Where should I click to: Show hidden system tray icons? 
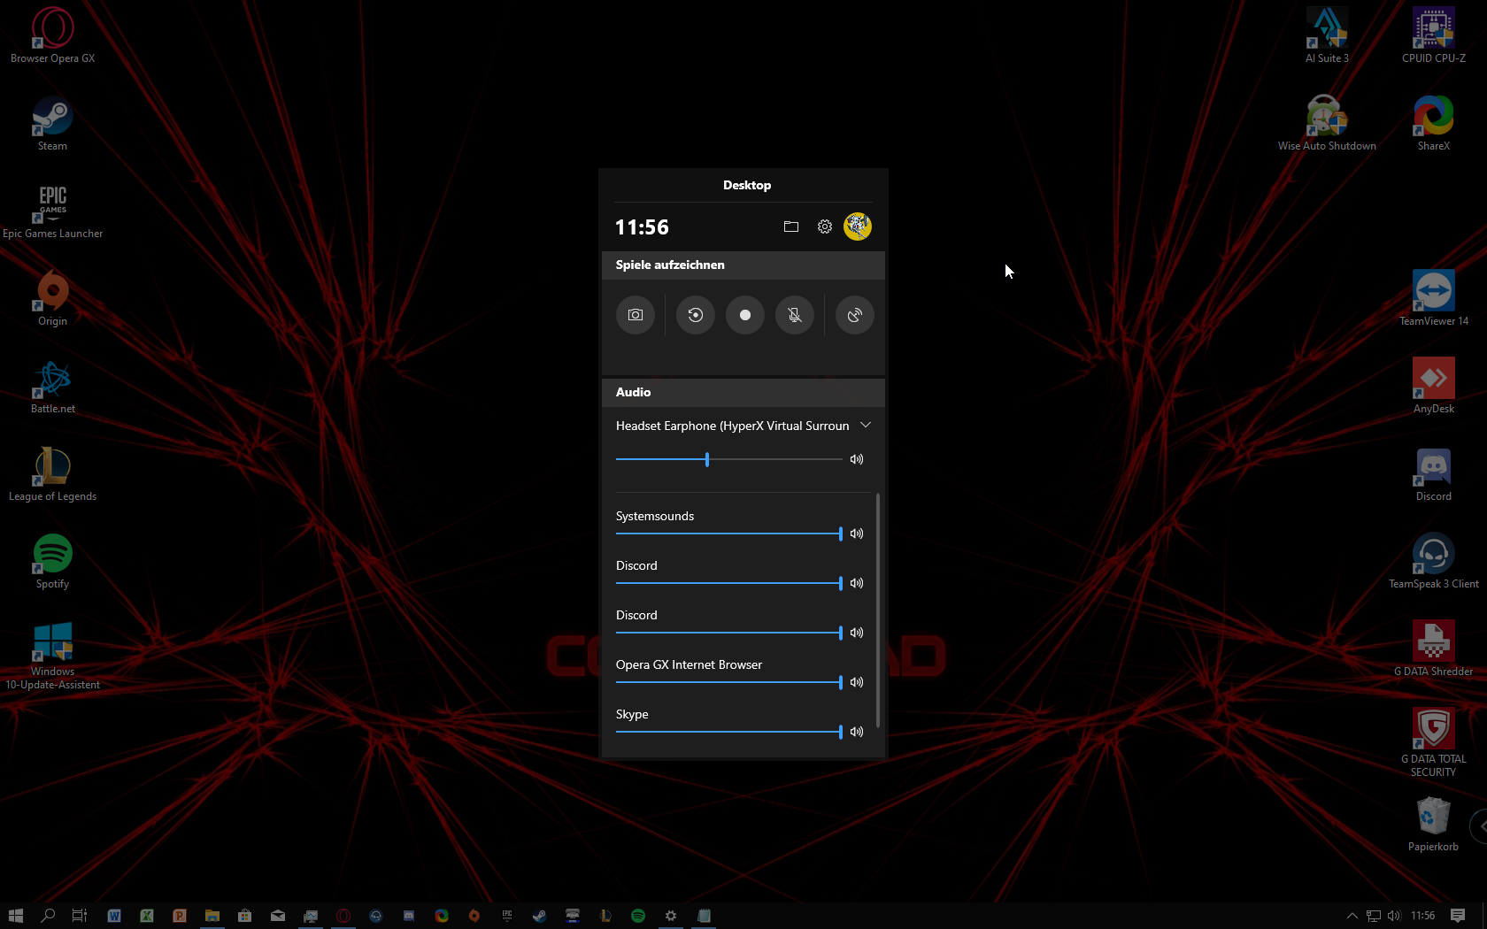[1352, 916]
